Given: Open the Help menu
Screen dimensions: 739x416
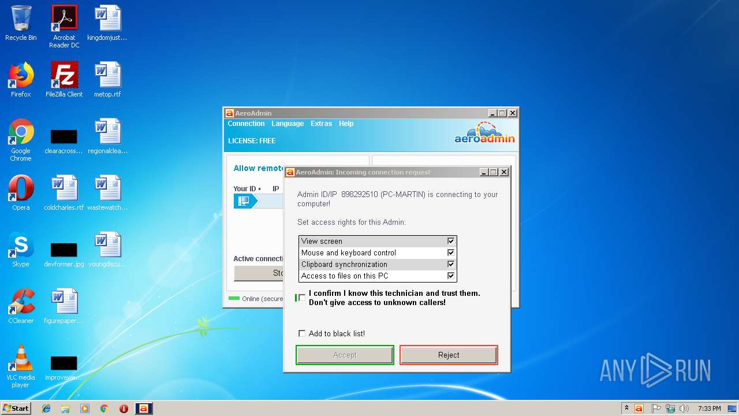Looking at the screenshot, I should coord(346,124).
